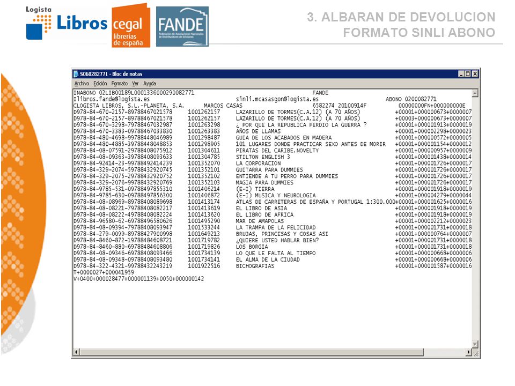Open the Archivo menu in Bloc de notas
515x386 pixels.
pyautogui.click(x=82, y=84)
